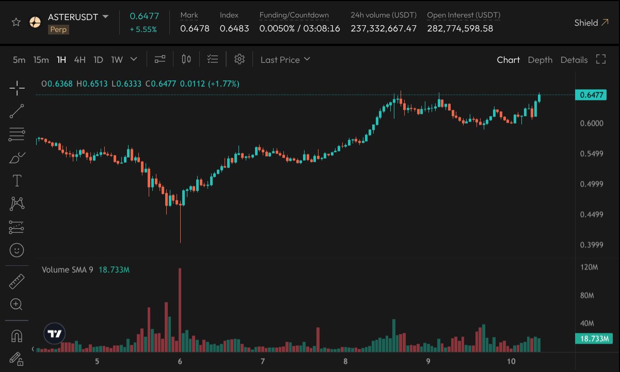Select the text annotation tool
The height and width of the screenshot is (372, 620).
(x=17, y=180)
